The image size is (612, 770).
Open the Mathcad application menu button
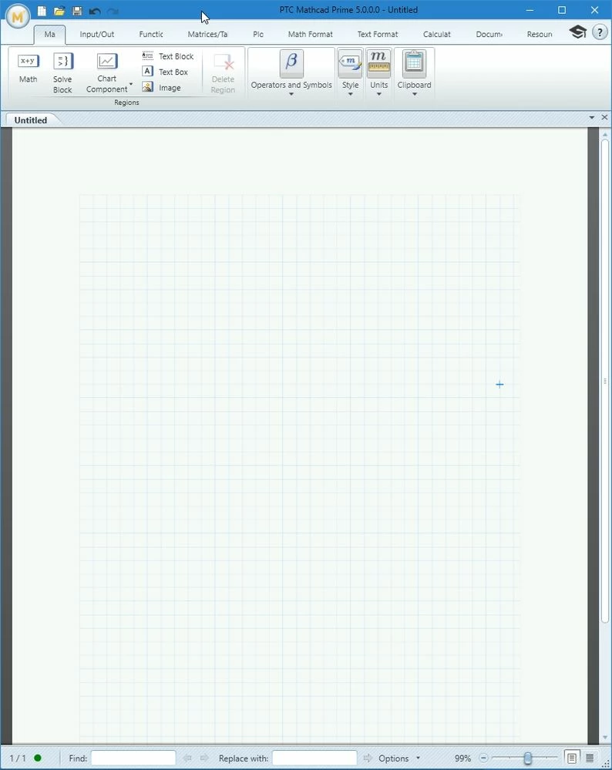coord(18,17)
